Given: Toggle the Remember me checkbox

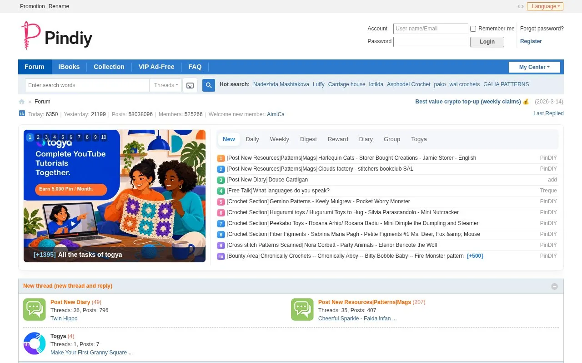Looking at the screenshot, I should pos(473,29).
